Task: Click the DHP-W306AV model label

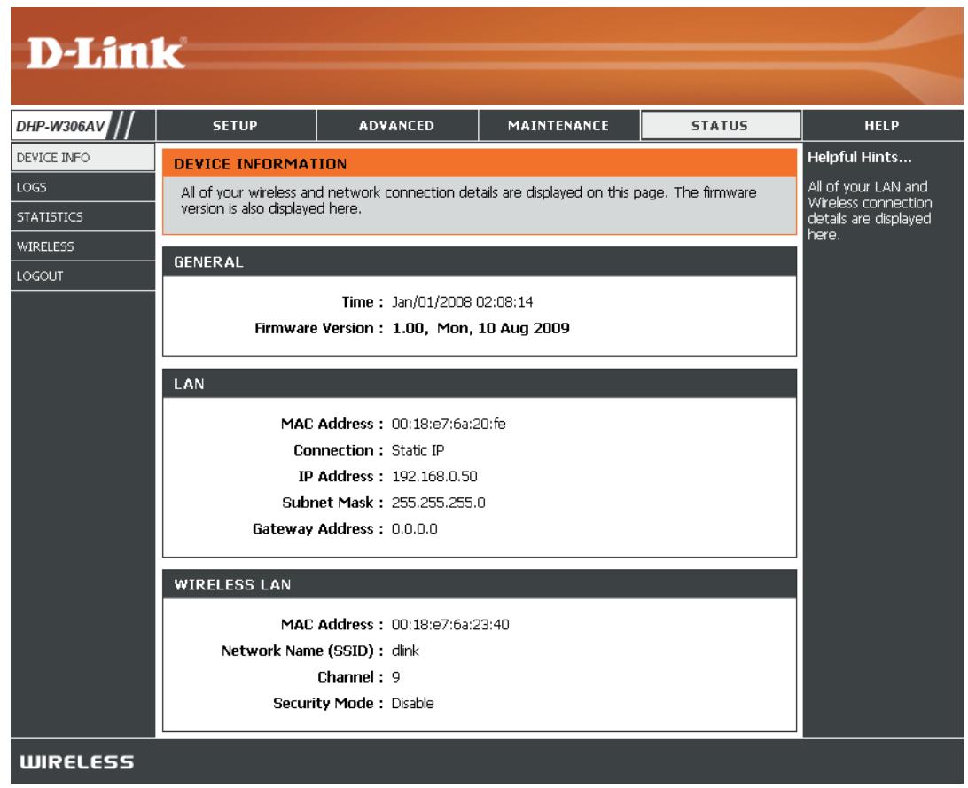Action: coord(60,126)
